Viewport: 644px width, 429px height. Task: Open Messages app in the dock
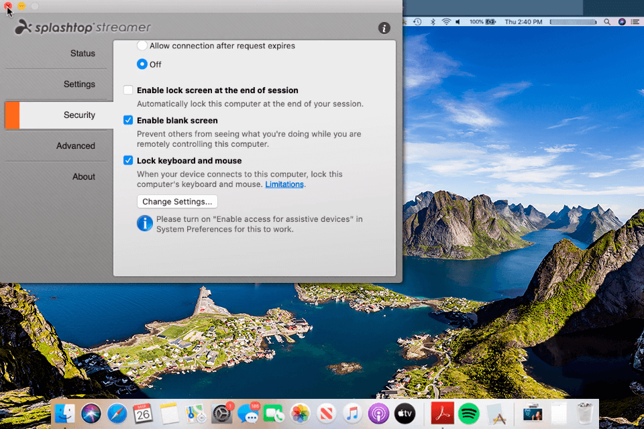point(248,413)
